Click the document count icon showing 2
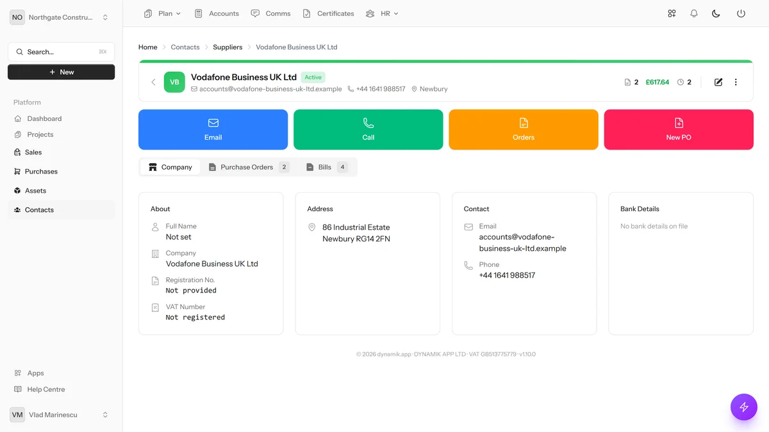This screenshot has height=432, width=769. pos(627,82)
